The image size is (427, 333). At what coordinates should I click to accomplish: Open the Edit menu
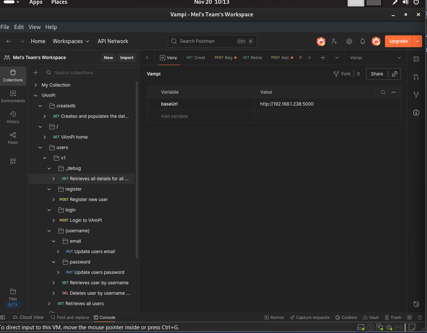(19, 27)
